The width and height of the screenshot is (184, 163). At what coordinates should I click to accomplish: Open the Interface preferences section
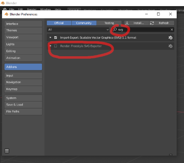click(x=23, y=24)
